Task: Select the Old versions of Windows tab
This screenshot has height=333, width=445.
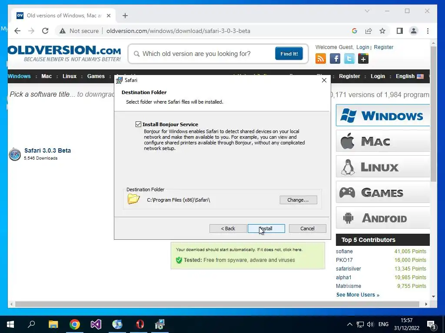Action: click(x=63, y=16)
